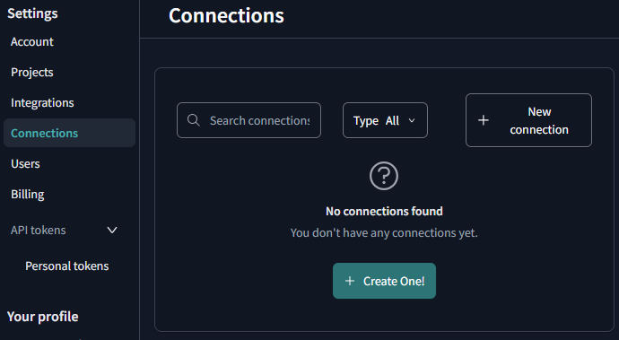Click the green Create One! button
Screen dimensions: 619x340
coord(384,281)
